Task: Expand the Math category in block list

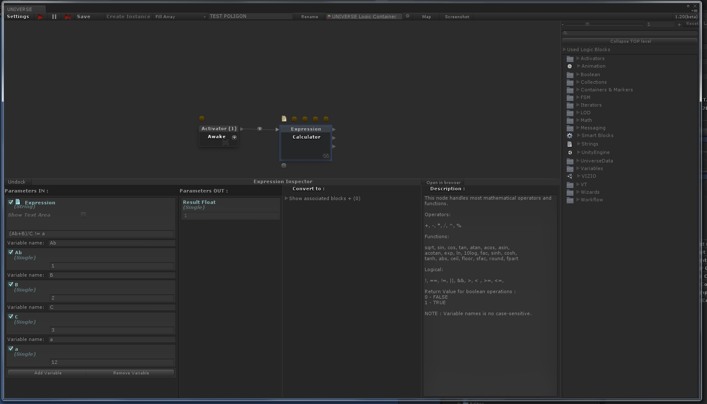Action: point(578,120)
